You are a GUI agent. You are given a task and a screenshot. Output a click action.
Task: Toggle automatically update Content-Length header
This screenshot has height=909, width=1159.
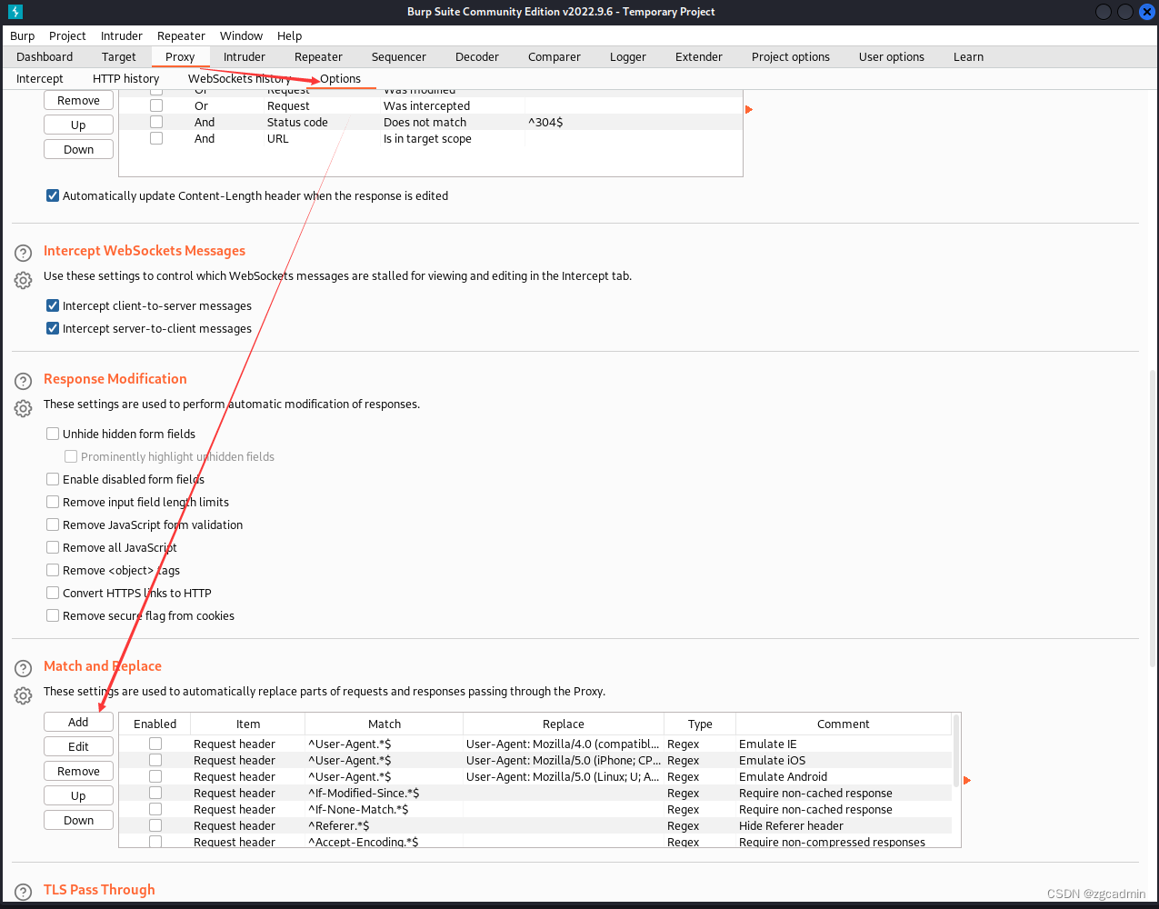[x=53, y=195]
